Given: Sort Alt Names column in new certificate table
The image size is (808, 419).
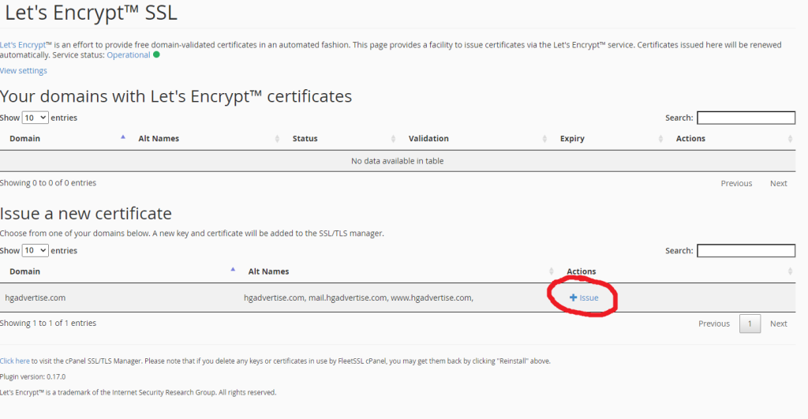Looking at the screenshot, I should tap(551, 271).
